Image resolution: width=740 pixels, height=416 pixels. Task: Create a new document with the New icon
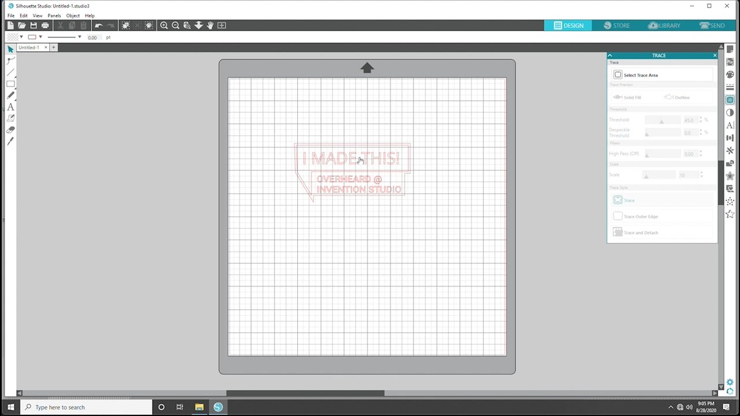[10, 25]
